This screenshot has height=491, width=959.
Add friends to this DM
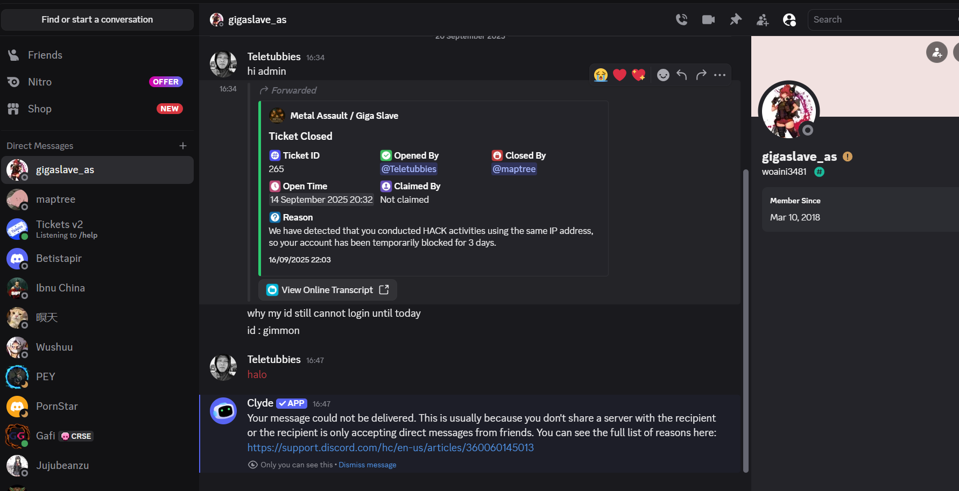click(762, 20)
